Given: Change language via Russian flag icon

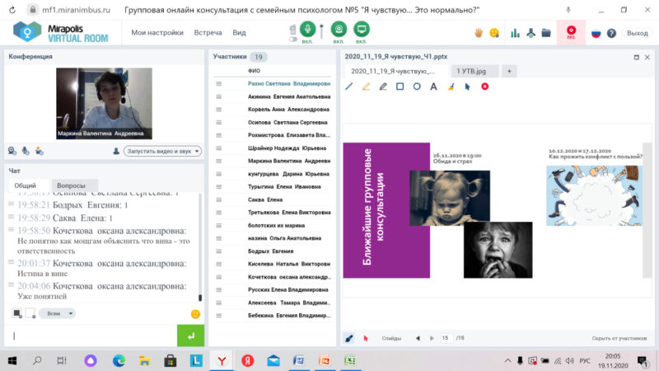Looking at the screenshot, I should [x=596, y=33].
